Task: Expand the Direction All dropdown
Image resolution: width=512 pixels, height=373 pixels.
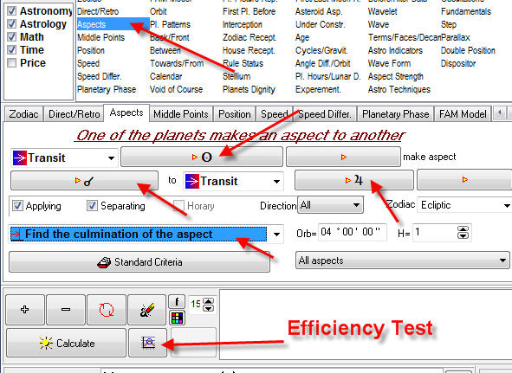Action: coord(330,205)
